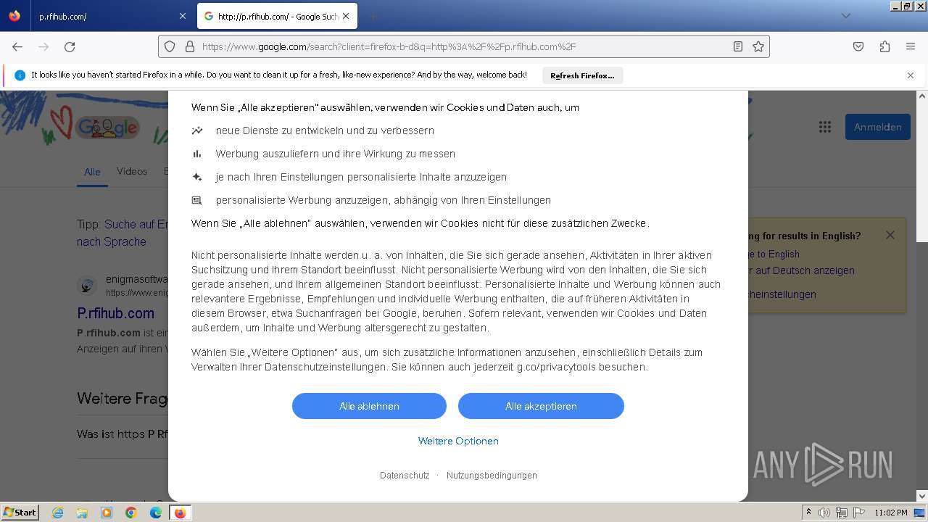The image size is (928, 522).
Task: Open the media player taskbar icon
Action: (107, 513)
